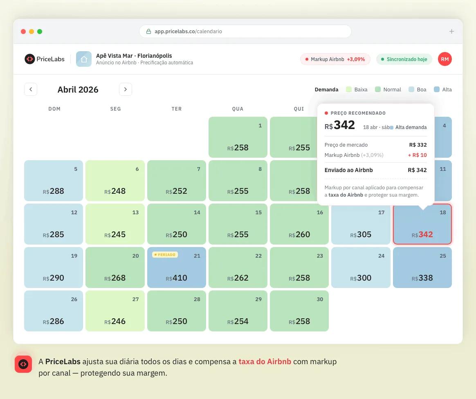
Task: Click the red PriceLabs icon beside caption
Action: [23, 364]
